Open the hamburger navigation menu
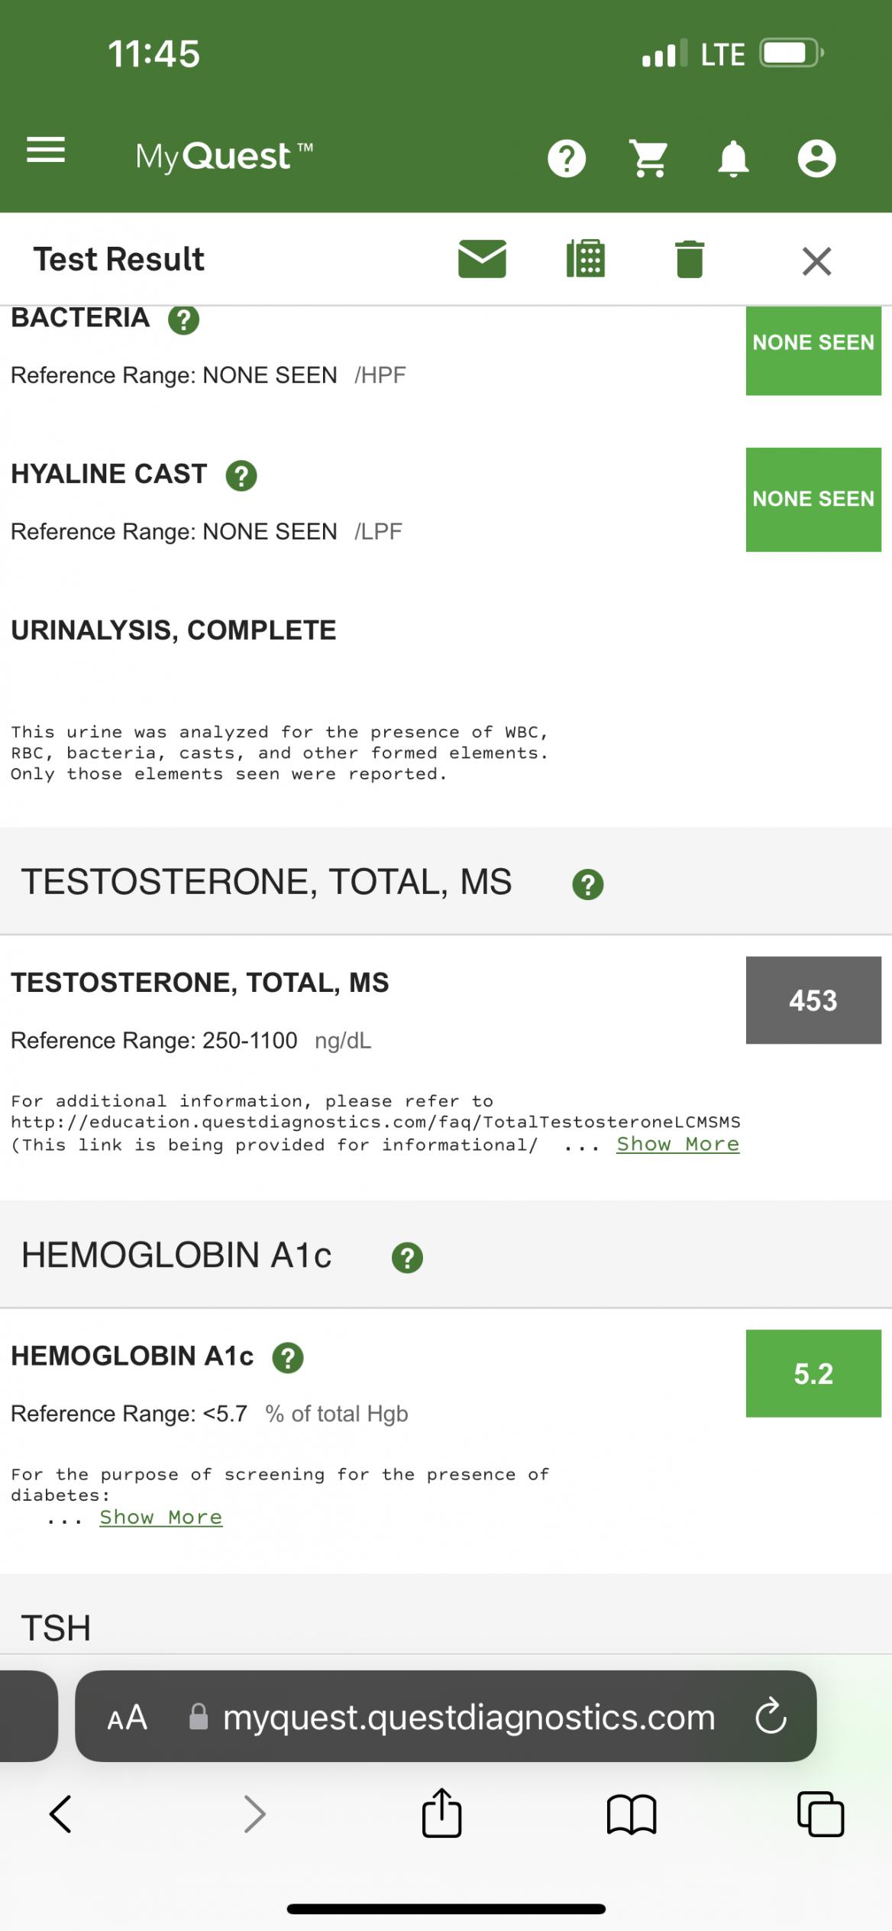The image size is (892, 1931). coord(46,150)
